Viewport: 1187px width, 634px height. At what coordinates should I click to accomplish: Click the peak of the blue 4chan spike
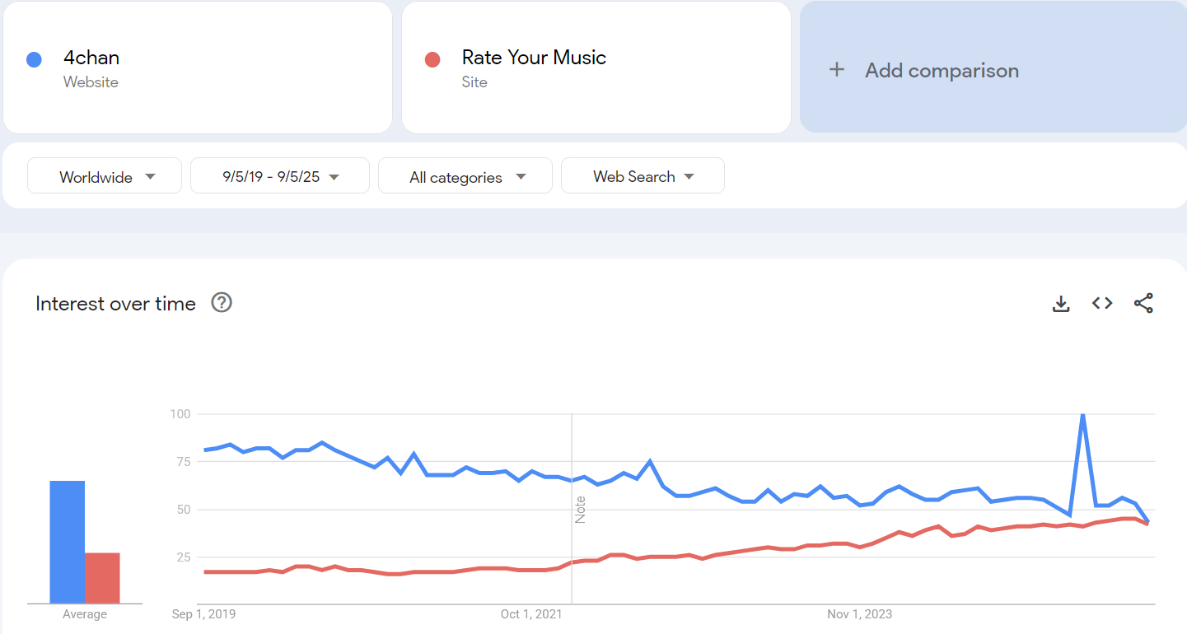coord(1082,415)
